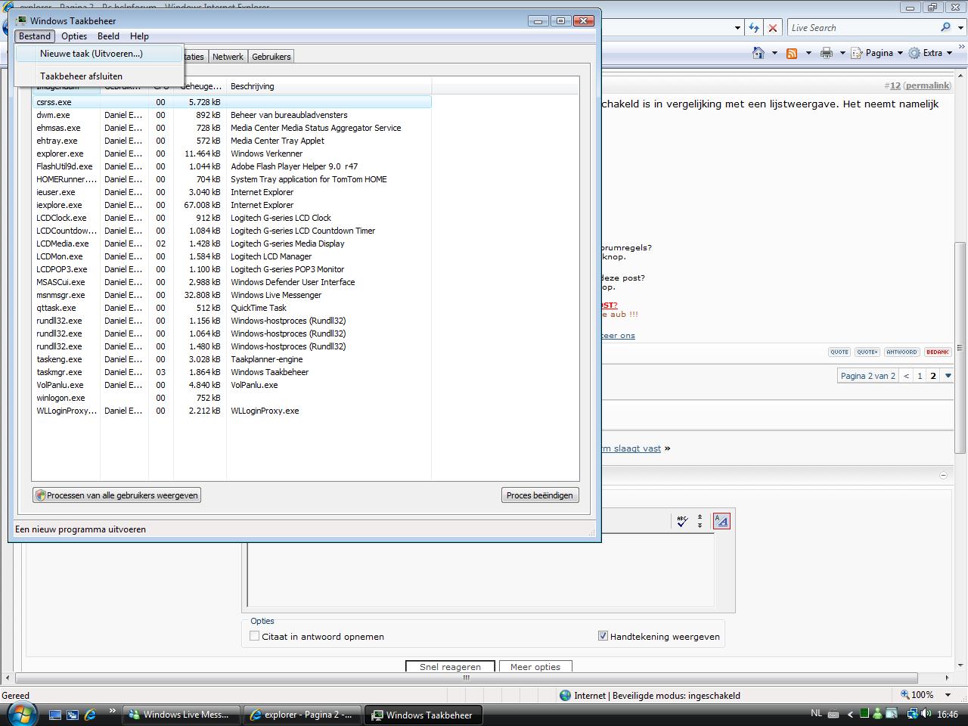The image size is (968, 726).
Task: Switch to Windows Live Messenger taskbar button
Action: (180, 715)
